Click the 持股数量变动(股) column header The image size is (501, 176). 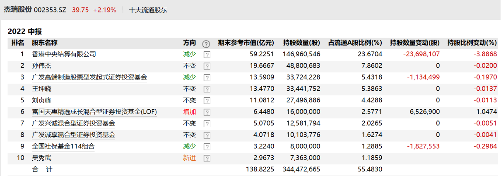[415, 43]
